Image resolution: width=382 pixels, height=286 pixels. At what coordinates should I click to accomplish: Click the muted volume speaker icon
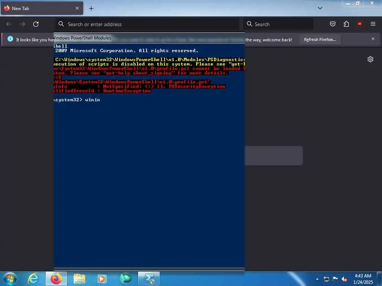coord(344,279)
